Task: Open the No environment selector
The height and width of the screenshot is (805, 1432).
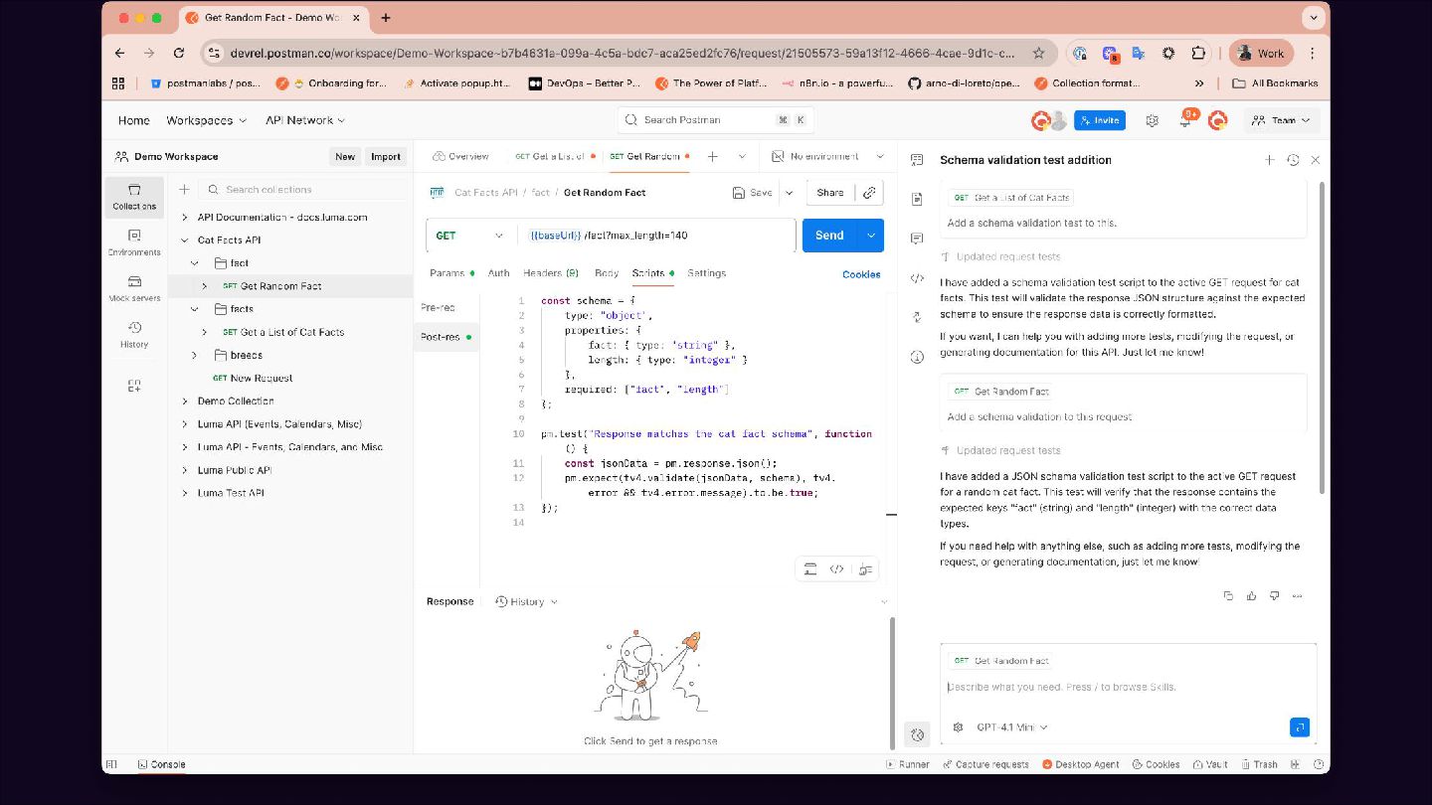Action: click(x=828, y=156)
